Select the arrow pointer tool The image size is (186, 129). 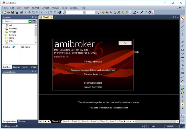(183, 19)
